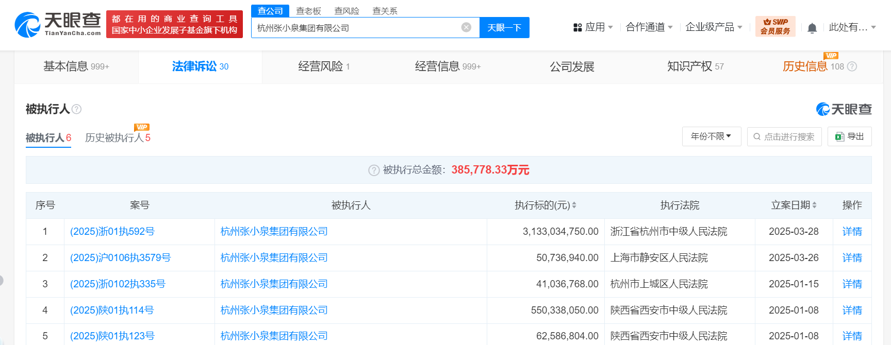This screenshot has height=345, width=891.
Task: Sort by 立案日期 column arrows
Action: click(814, 205)
